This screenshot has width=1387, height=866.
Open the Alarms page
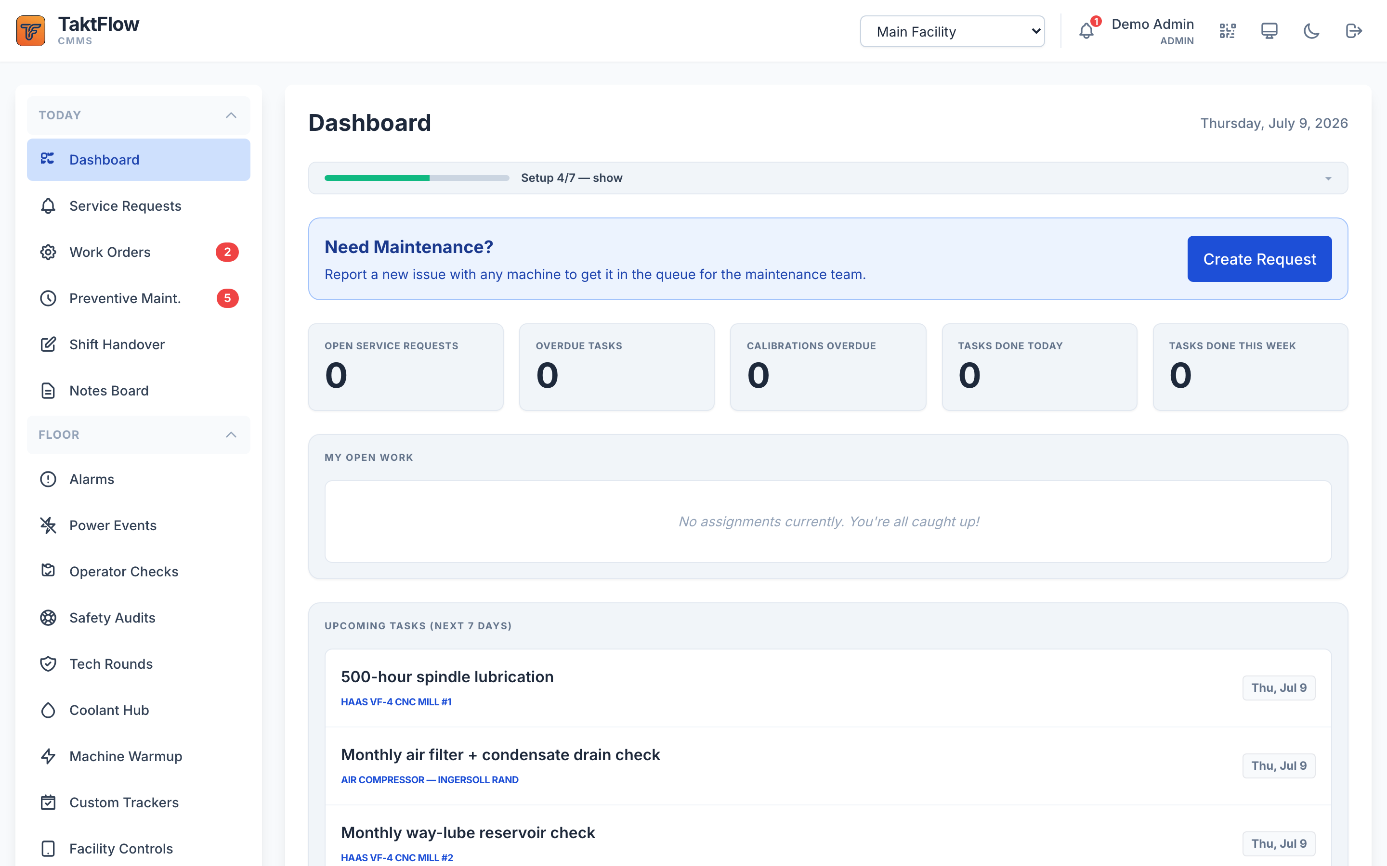click(139, 479)
